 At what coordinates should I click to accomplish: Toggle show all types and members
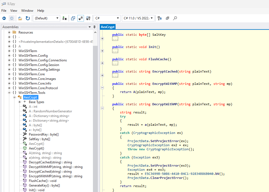click(x=88, y=18)
